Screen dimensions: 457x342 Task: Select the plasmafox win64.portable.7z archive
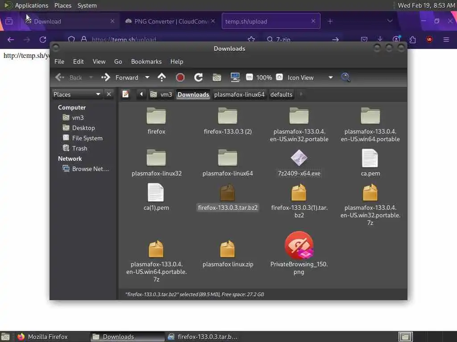pos(156,261)
